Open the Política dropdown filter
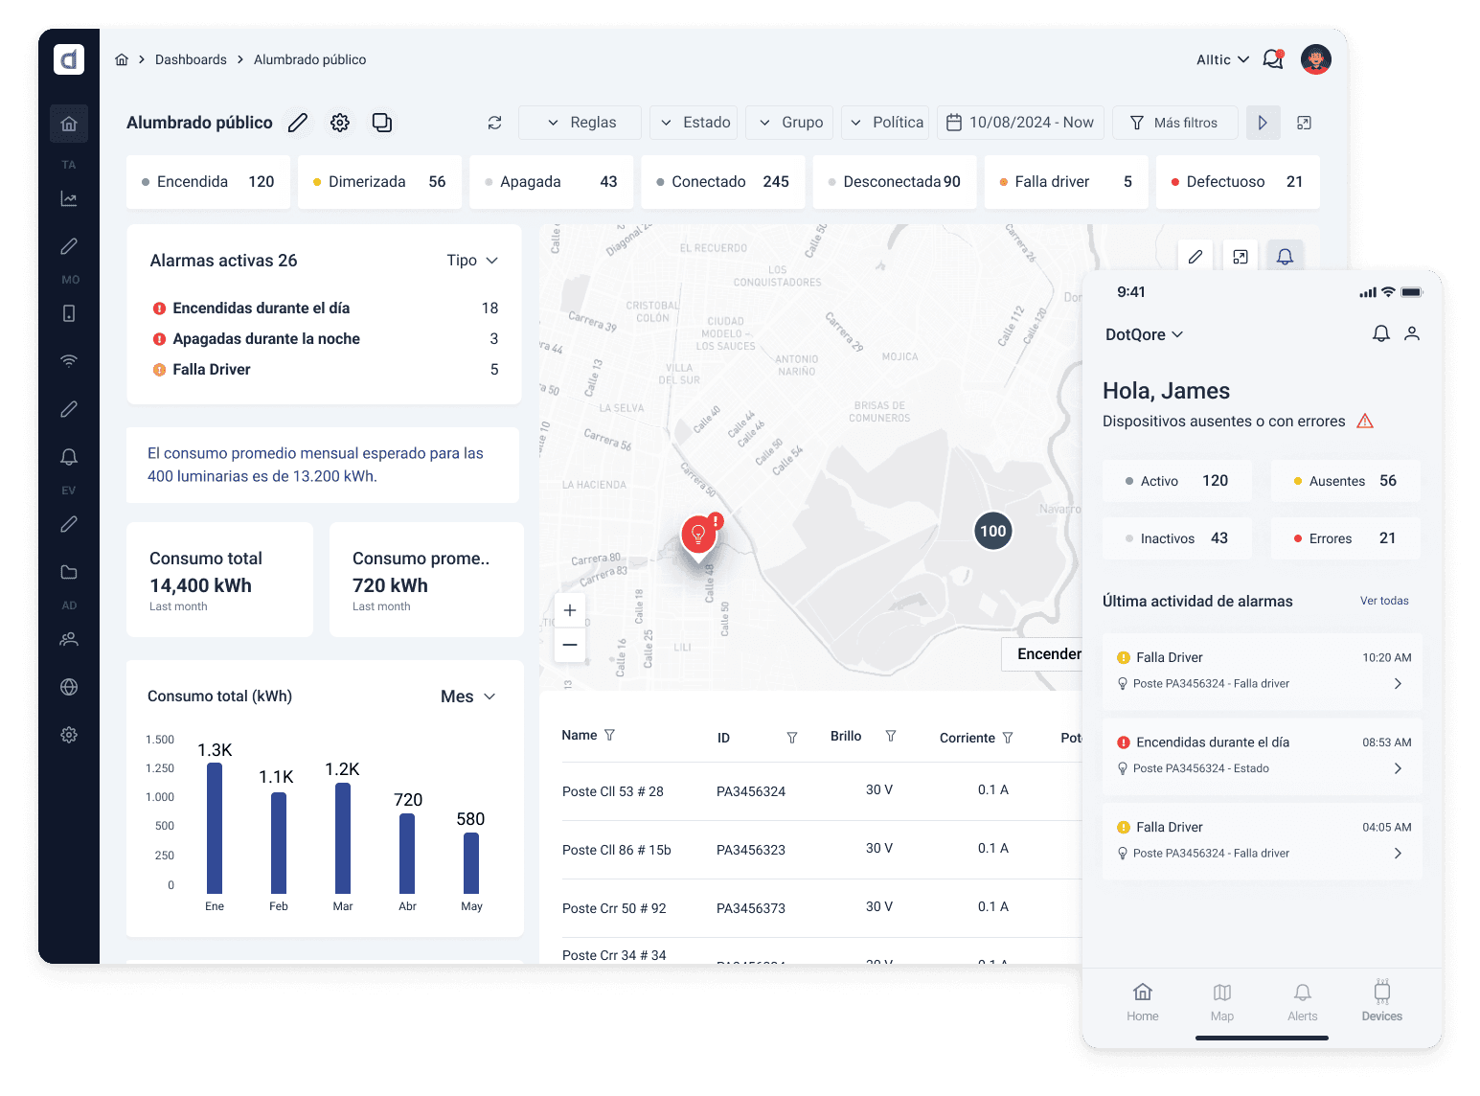1480x1096 pixels. coord(885,123)
